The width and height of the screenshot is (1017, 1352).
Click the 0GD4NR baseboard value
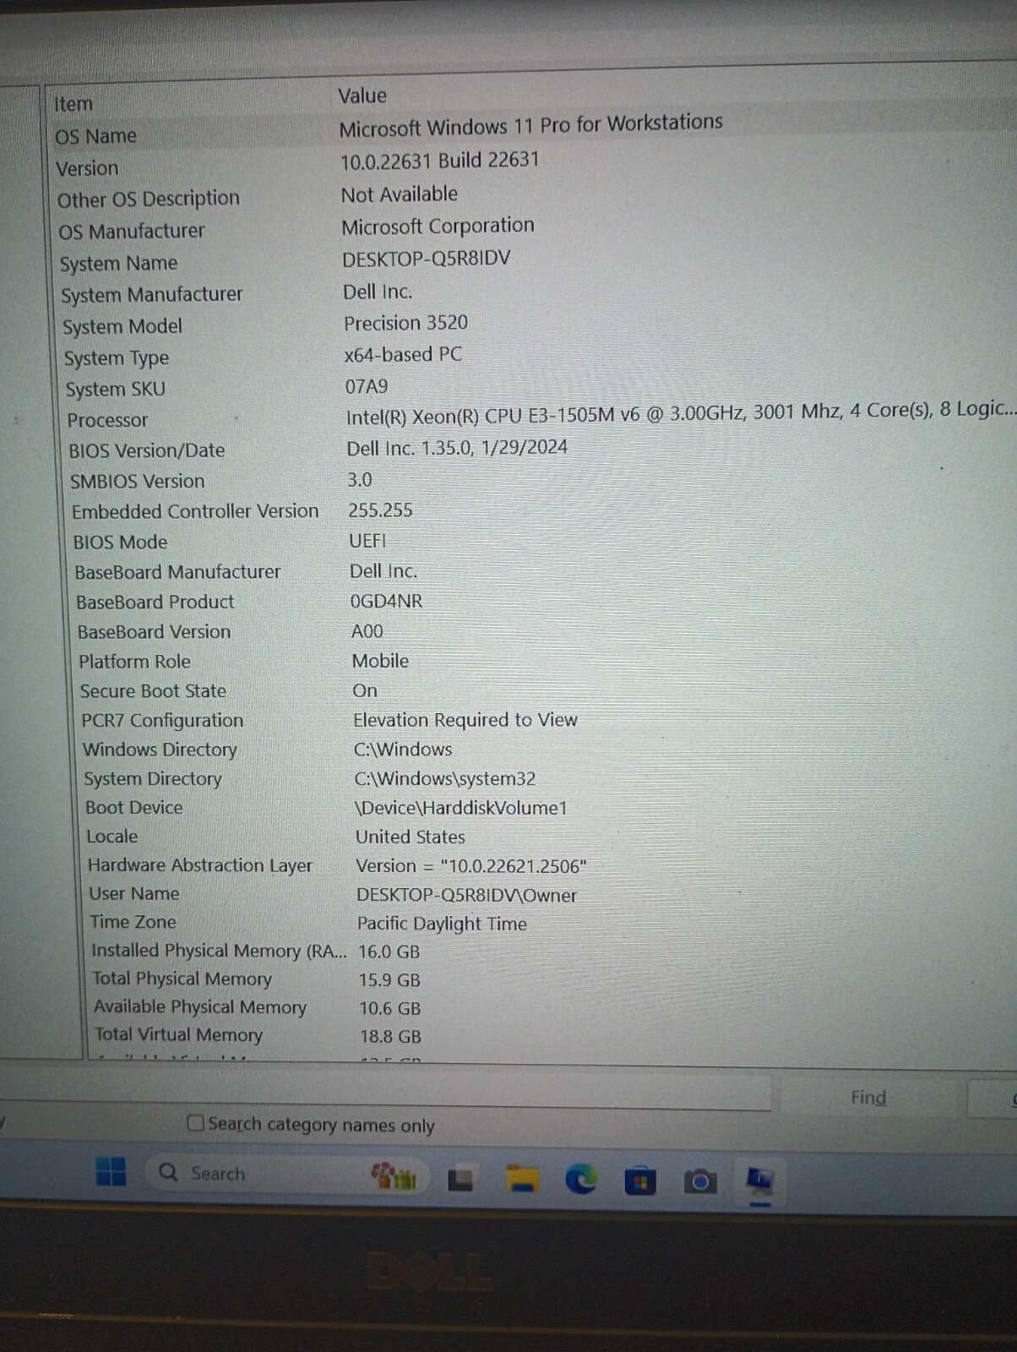pyautogui.click(x=386, y=602)
